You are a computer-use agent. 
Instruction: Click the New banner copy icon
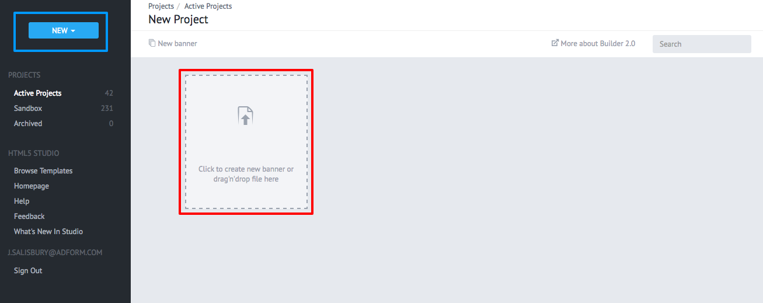click(152, 43)
